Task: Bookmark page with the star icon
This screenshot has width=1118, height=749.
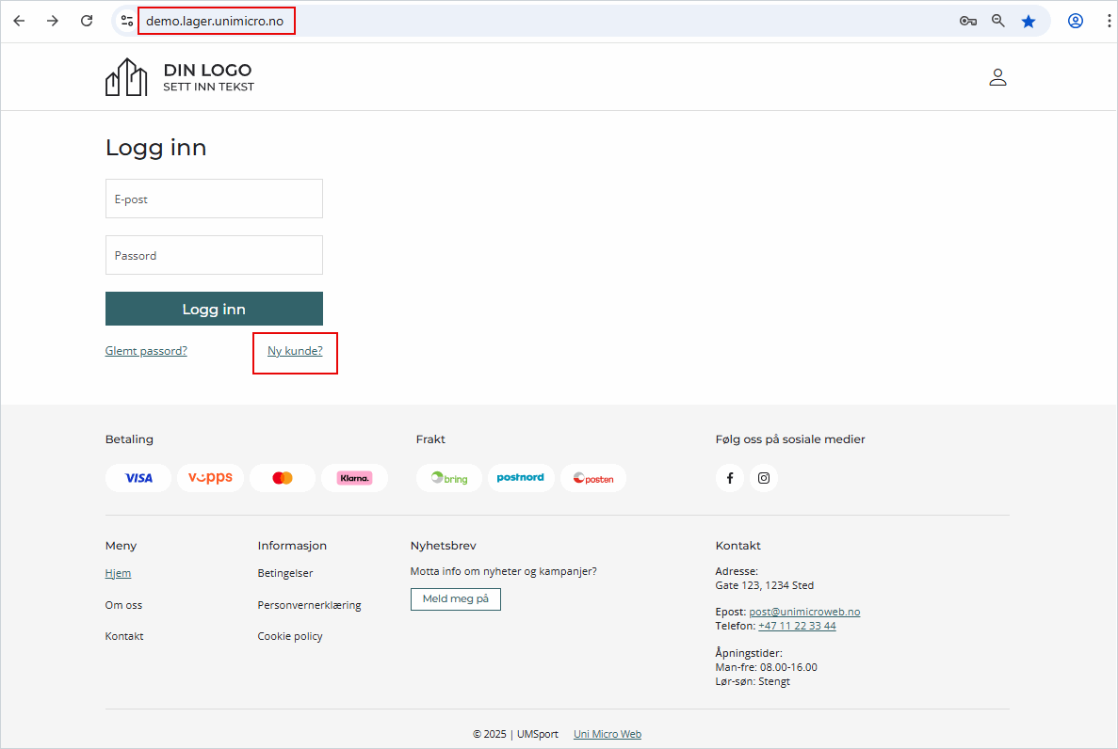Action: click(1029, 21)
